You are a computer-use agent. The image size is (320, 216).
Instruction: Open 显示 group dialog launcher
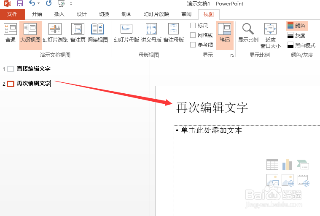pyautogui.click(x=232, y=55)
